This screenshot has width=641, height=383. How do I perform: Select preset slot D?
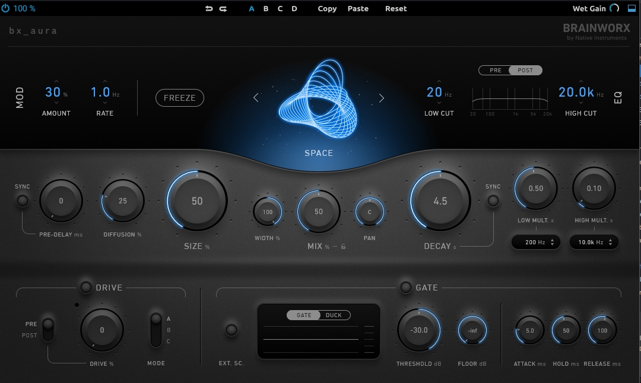click(x=294, y=8)
